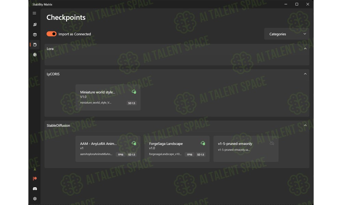Click the Checkpoints page heading
The width and height of the screenshot is (342, 205).
coord(66,17)
